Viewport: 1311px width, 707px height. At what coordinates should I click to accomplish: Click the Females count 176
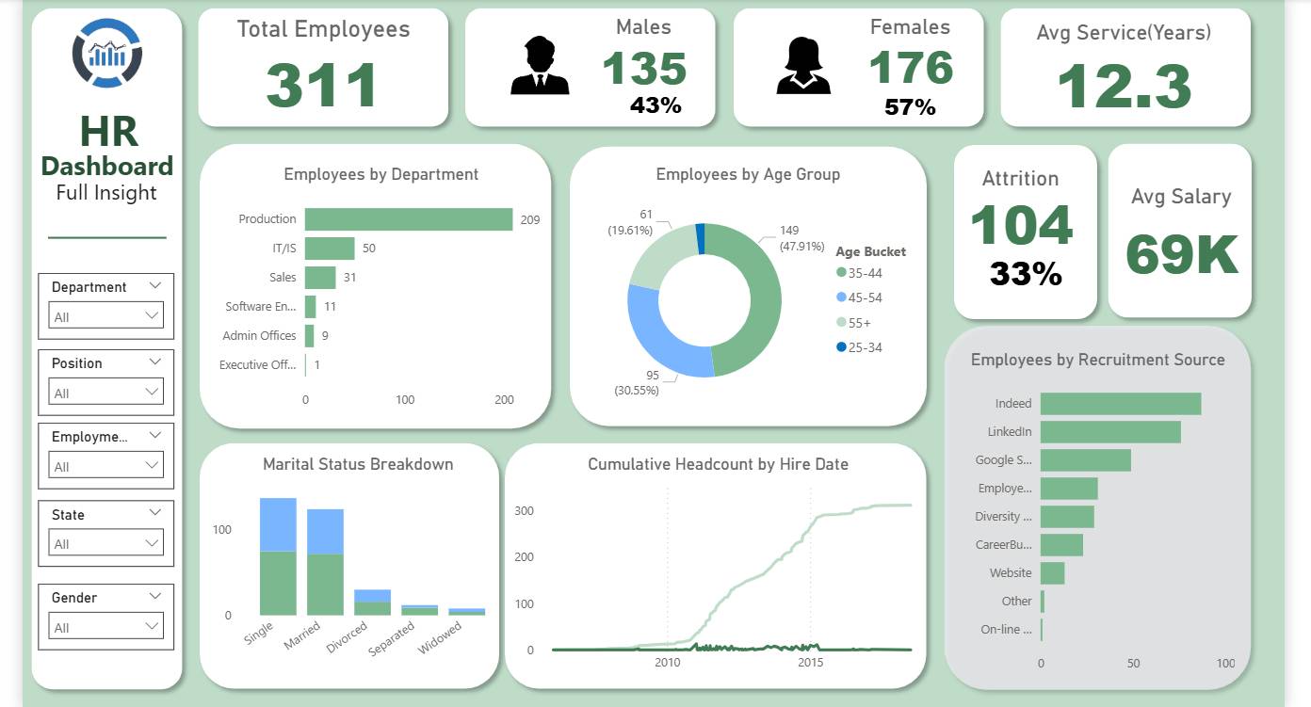coord(911,68)
